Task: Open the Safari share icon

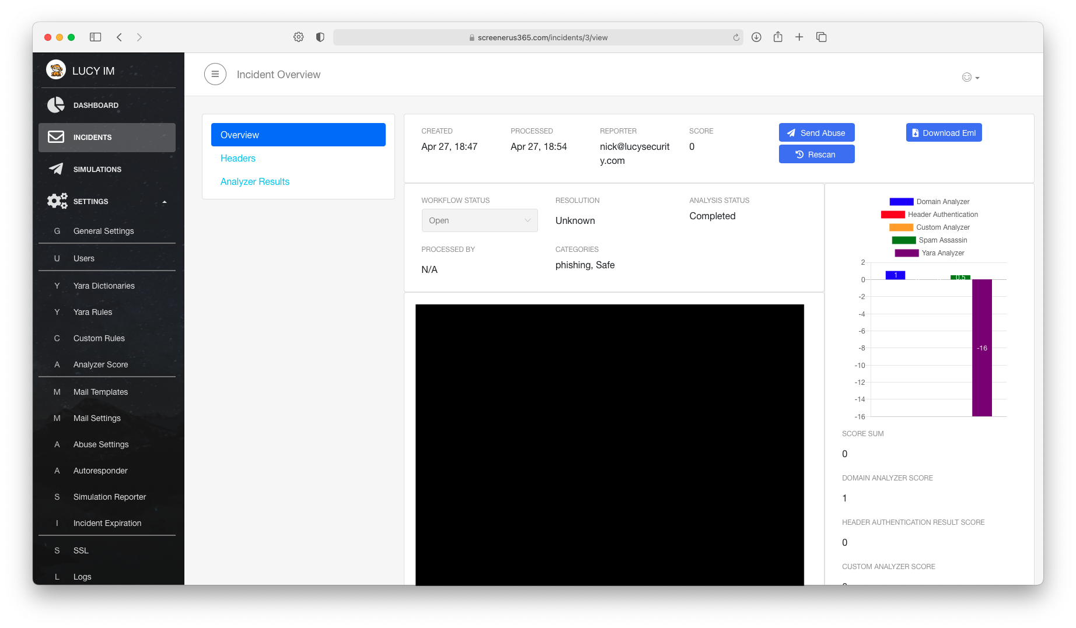Action: point(778,37)
